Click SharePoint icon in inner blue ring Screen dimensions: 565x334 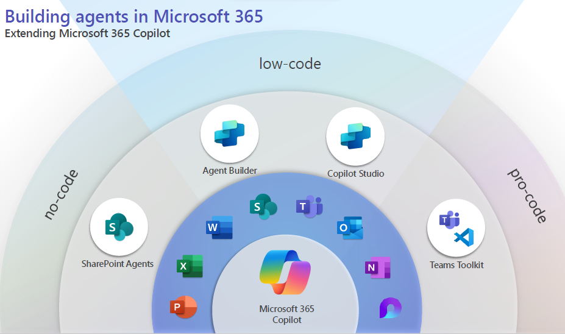pyautogui.click(x=263, y=207)
